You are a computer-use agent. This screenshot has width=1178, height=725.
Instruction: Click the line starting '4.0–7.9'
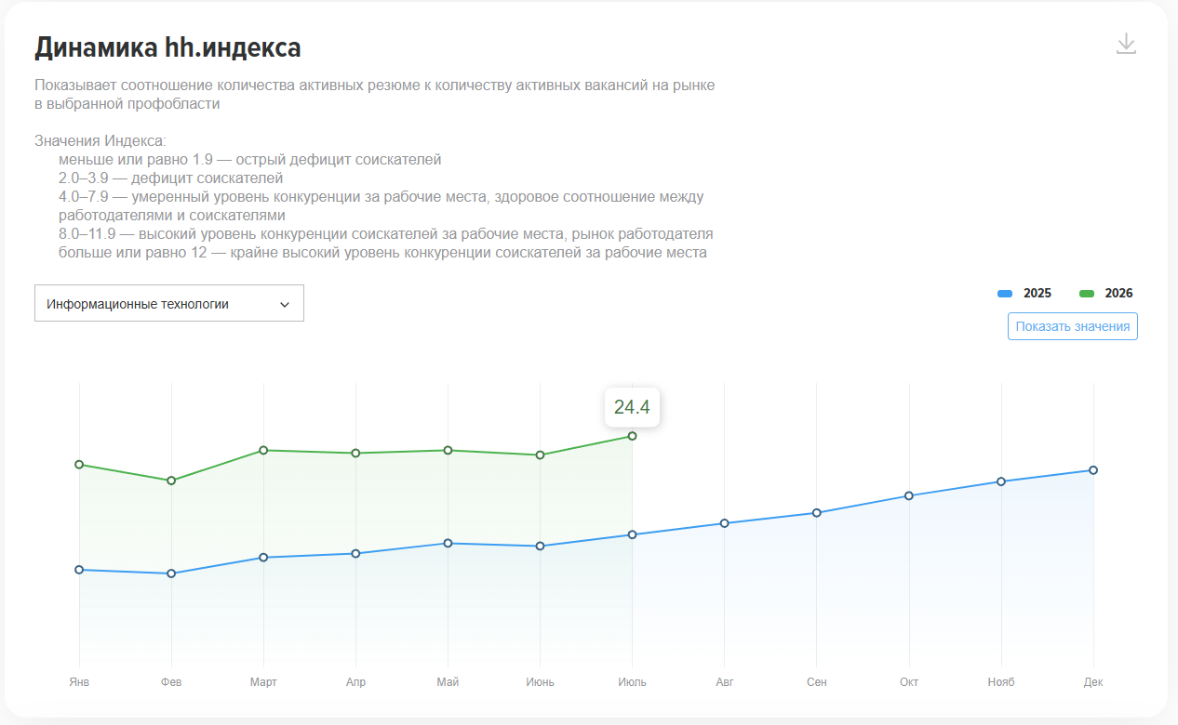click(380, 206)
